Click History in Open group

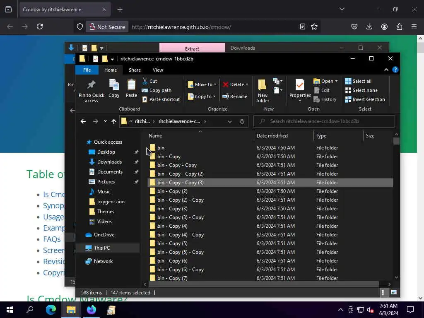[325, 99]
